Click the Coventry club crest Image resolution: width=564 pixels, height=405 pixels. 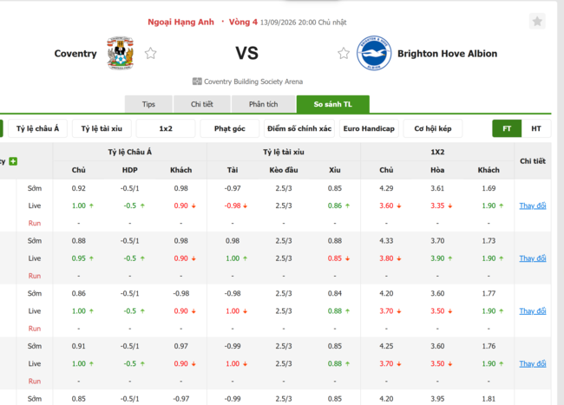[x=121, y=53]
